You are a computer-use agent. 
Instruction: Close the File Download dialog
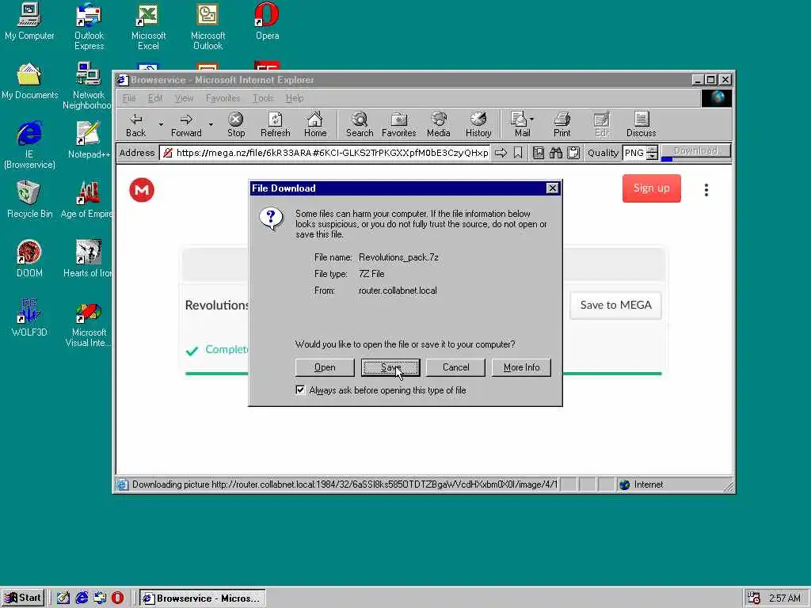(x=552, y=188)
